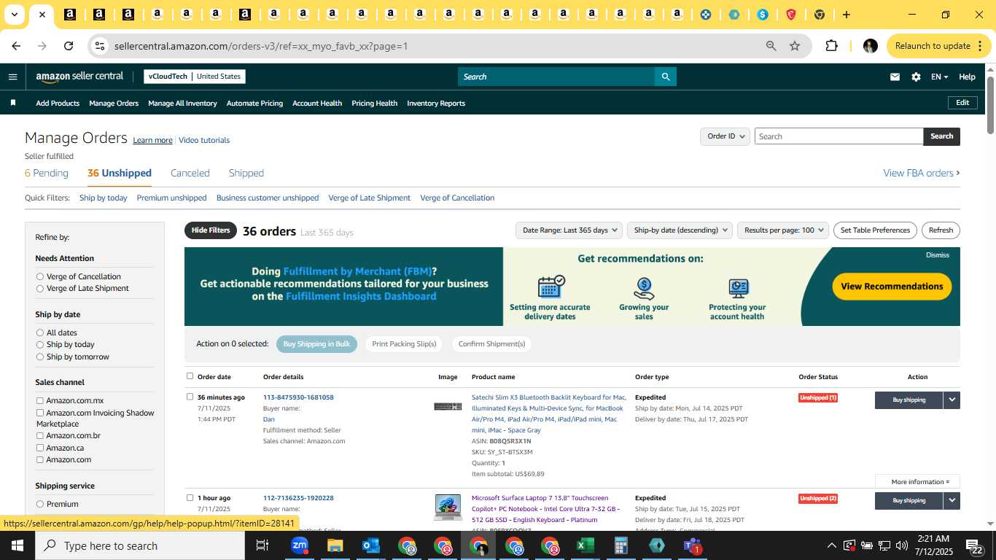Select the Premium shipping service radio
The height and width of the screenshot is (560, 996).
coord(40,504)
